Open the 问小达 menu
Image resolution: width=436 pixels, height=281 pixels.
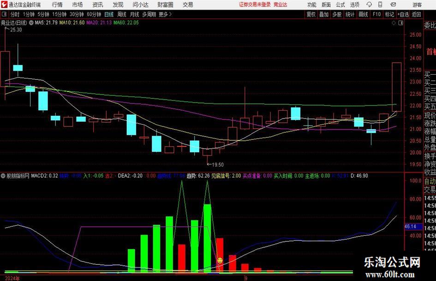(x=140, y=5)
